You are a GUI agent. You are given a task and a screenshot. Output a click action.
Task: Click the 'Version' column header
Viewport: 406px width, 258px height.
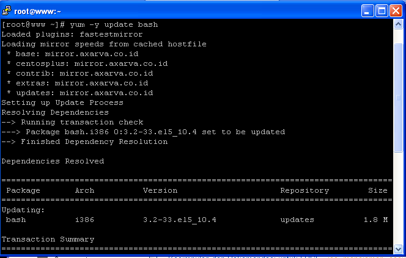(x=160, y=190)
